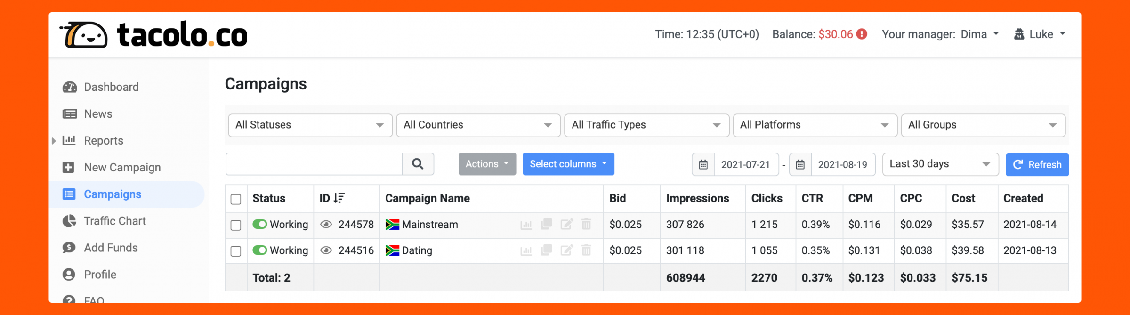Duplicate the Mainstream campaign
This screenshot has height=315, width=1130.
pyautogui.click(x=546, y=224)
